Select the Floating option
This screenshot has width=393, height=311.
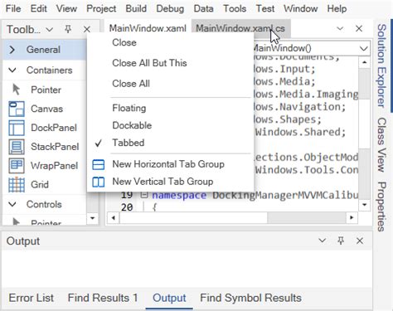pos(129,108)
